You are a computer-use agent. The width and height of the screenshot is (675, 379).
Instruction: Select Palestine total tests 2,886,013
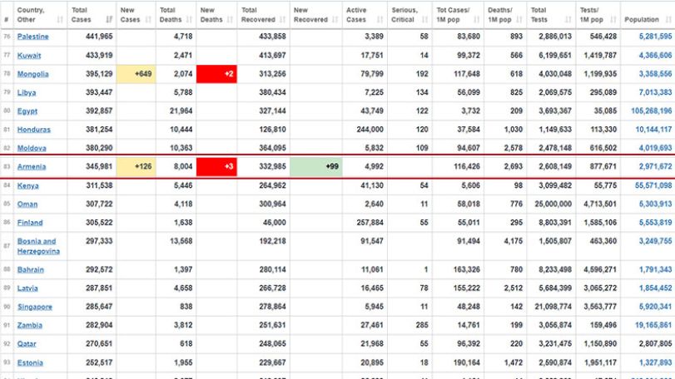(555, 37)
